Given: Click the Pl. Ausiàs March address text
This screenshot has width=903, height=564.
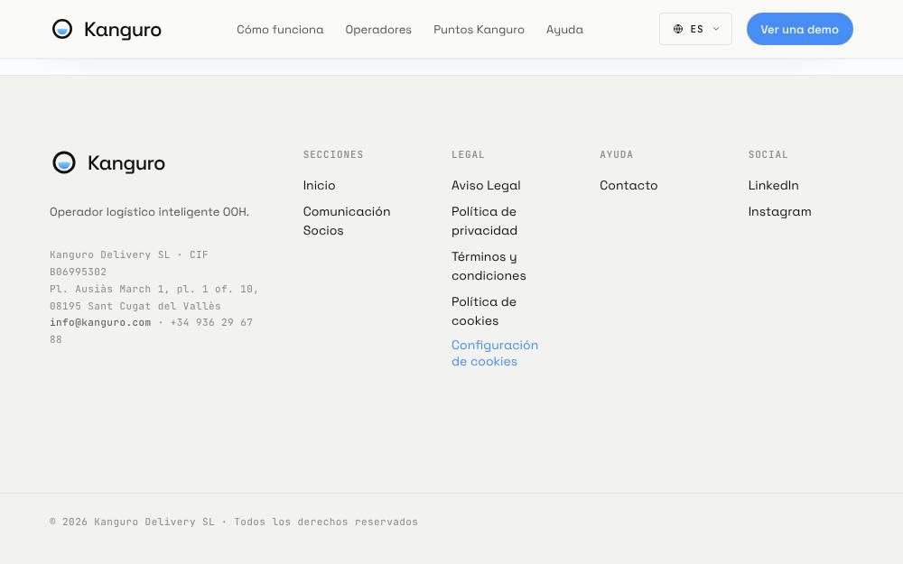Looking at the screenshot, I should click(154, 298).
